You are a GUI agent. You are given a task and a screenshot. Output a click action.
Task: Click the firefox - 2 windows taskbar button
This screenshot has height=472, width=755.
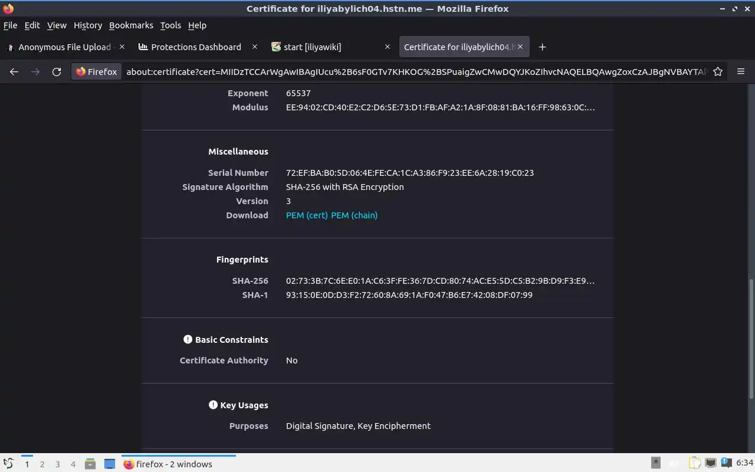pos(179,464)
